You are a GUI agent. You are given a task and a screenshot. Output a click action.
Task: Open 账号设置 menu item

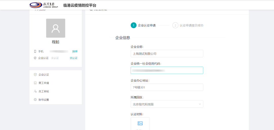point(44,100)
